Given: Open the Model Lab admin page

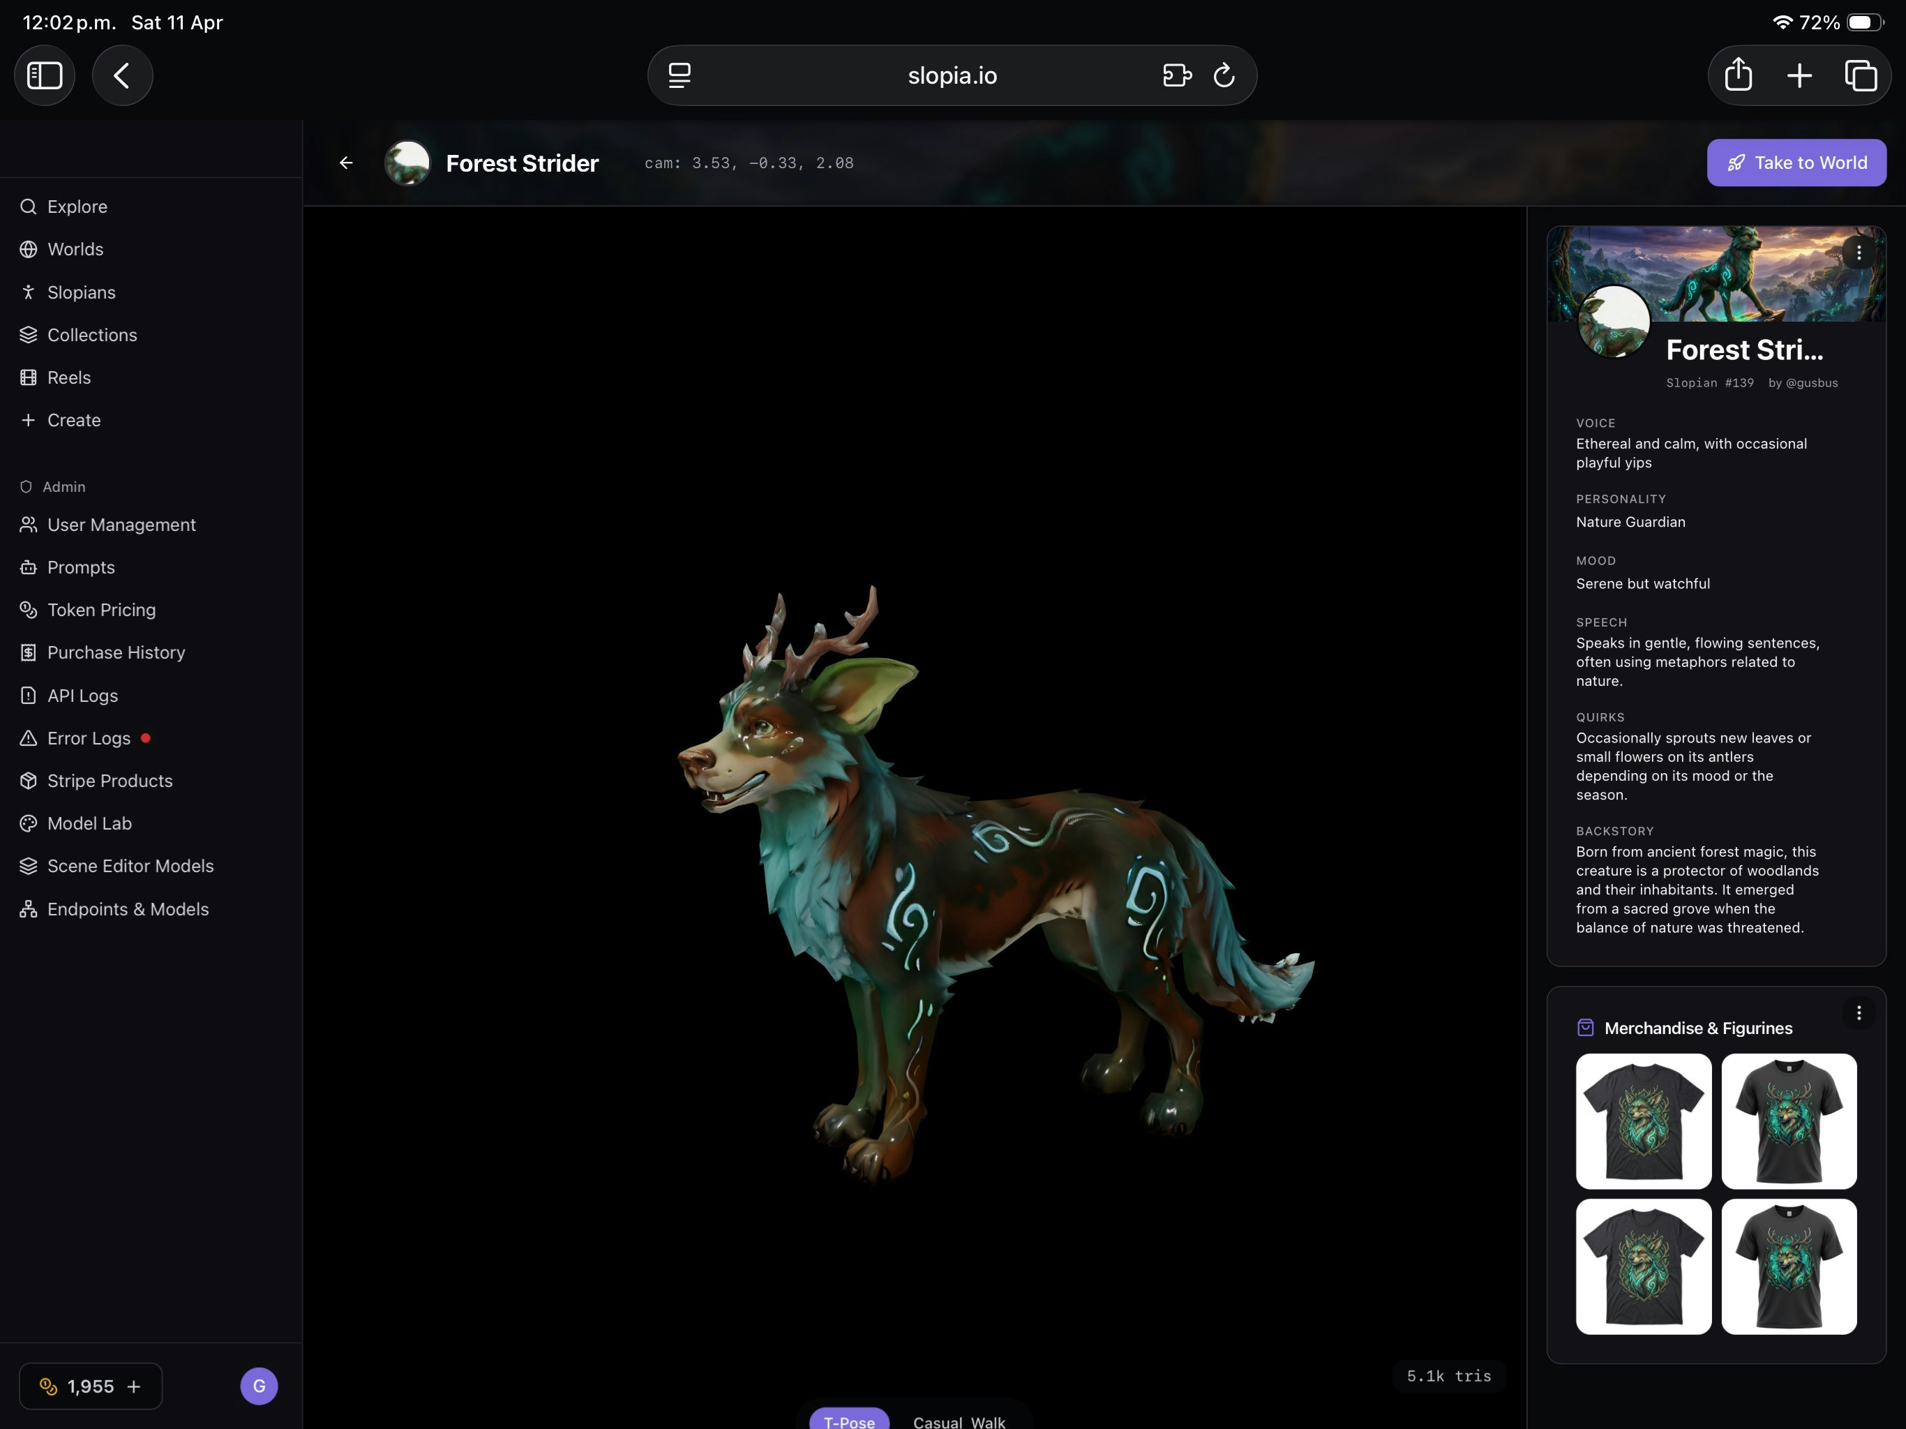Looking at the screenshot, I should 89,823.
